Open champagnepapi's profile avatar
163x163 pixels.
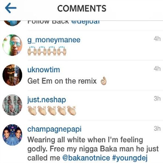[x=12, y=135]
